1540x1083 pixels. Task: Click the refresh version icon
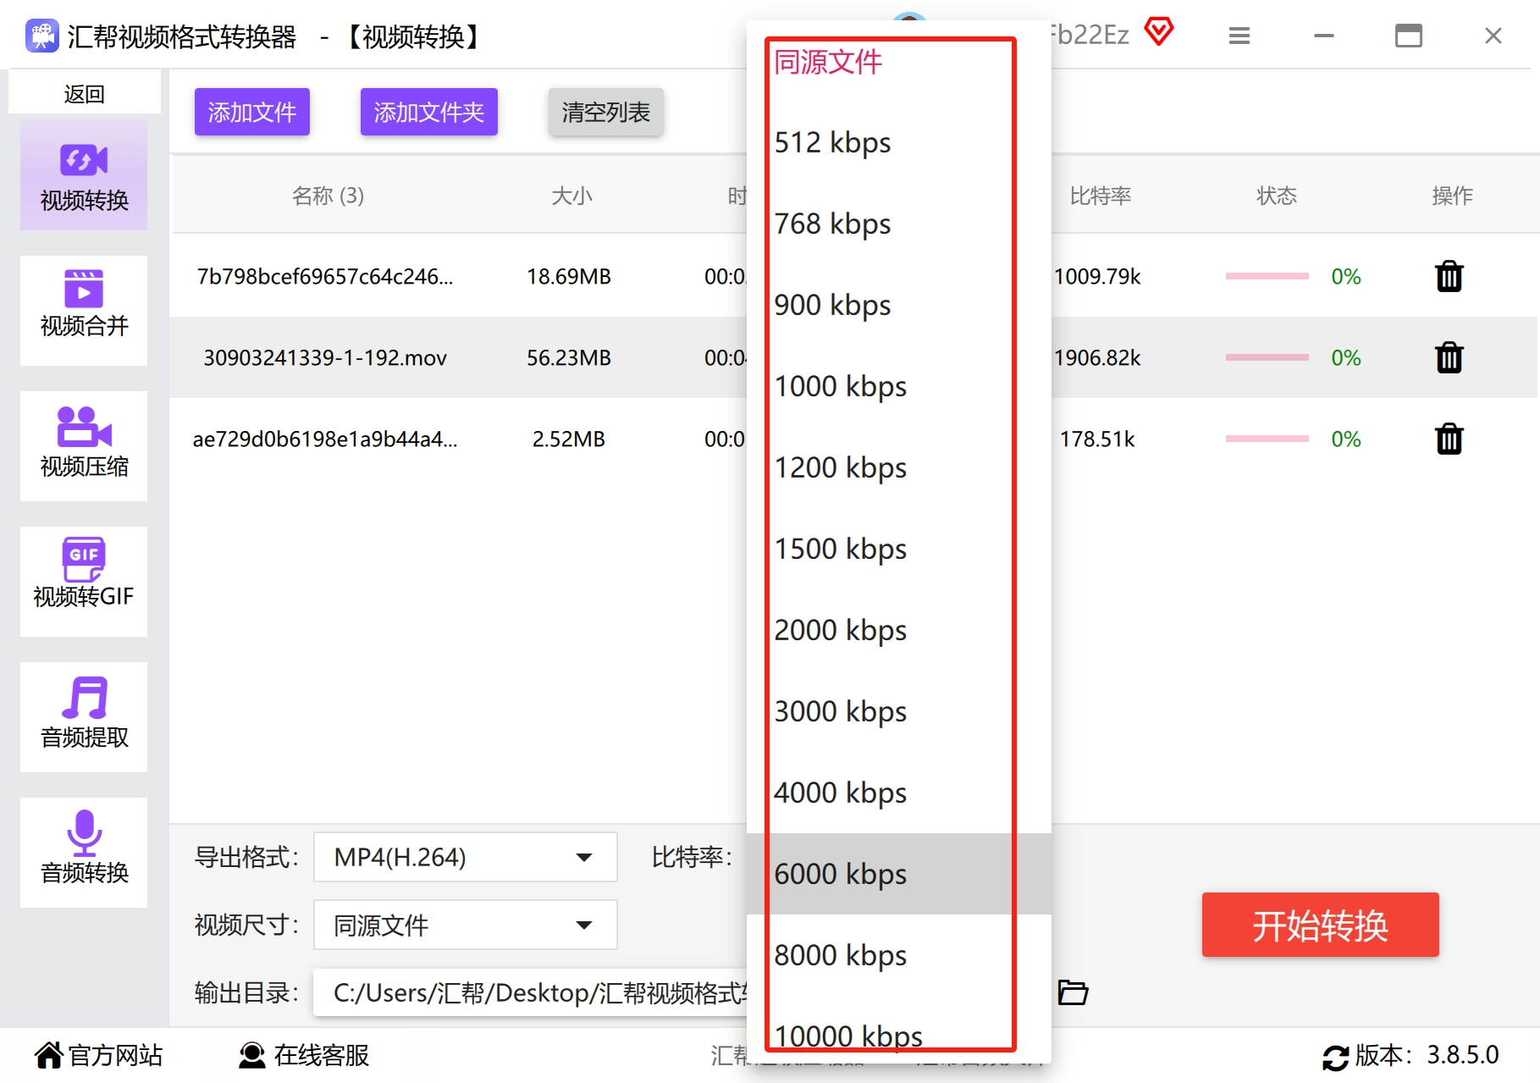1335,1057
